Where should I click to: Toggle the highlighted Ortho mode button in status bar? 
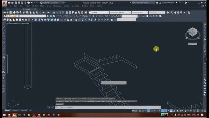149,111
